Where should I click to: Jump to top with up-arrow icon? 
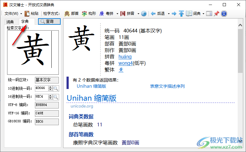[x=181, y=14]
